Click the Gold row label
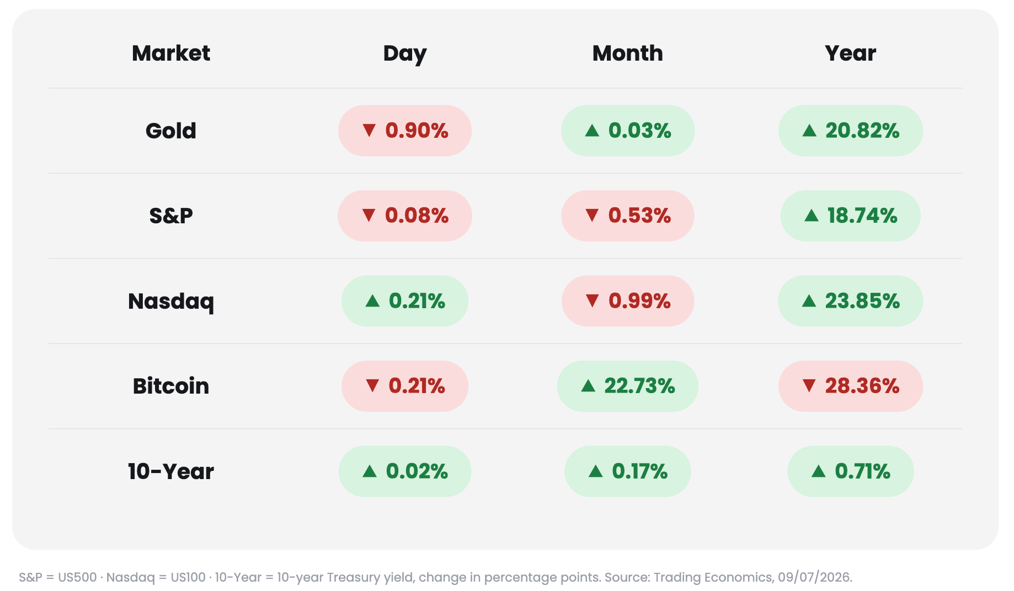The height and width of the screenshot is (591, 1014). 171,131
